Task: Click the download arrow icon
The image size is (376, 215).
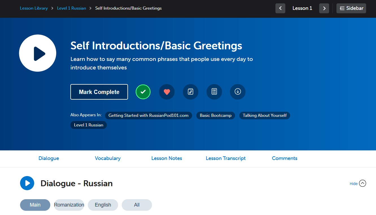Action: tap(238, 92)
